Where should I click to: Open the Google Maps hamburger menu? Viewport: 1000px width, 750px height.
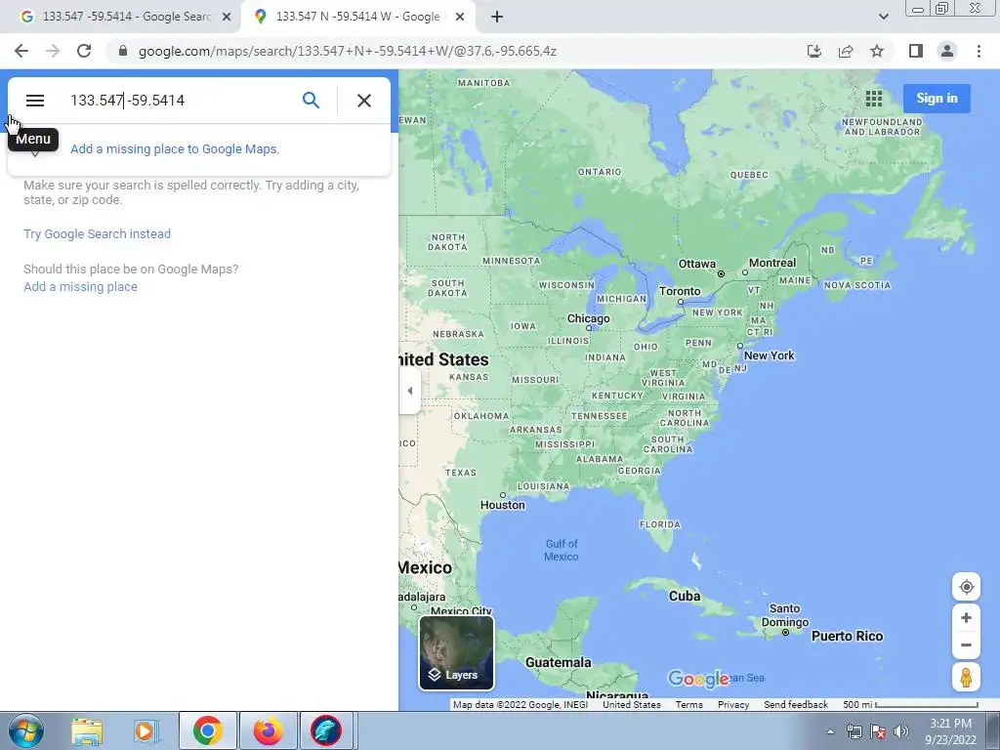click(x=35, y=101)
